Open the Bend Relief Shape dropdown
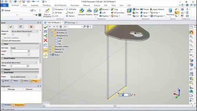The height and width of the screenshot is (111, 197). [x=24, y=77]
